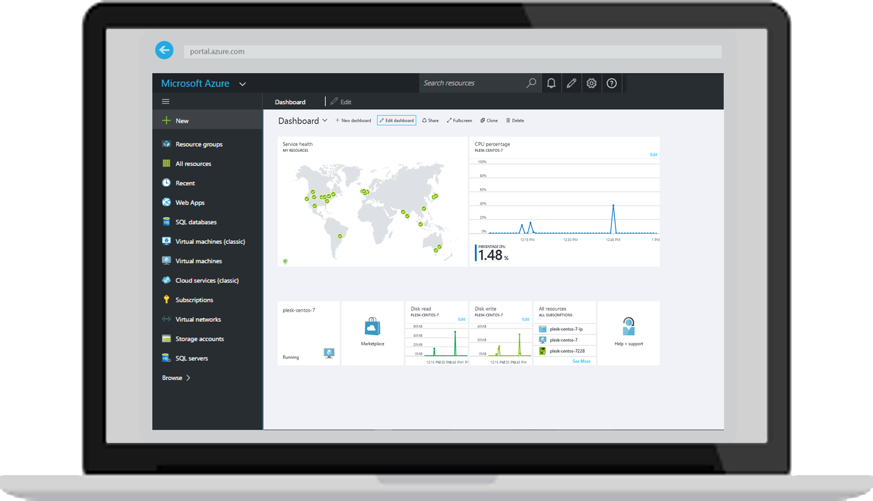The height and width of the screenshot is (501, 873).
Task: Open portal settings gear icon
Action: click(x=591, y=83)
